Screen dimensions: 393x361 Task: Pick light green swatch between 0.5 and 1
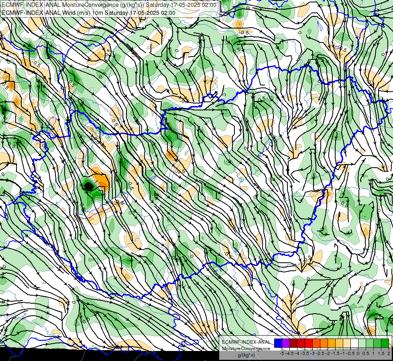(370, 343)
